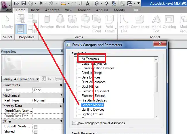Image resolution: width=187 pixels, height=134 pixels.
Task: Select the Revolve form tool
Action: point(73,22)
